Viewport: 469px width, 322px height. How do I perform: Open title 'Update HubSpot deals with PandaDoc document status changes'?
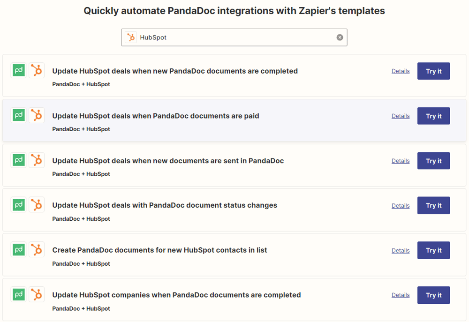click(165, 205)
